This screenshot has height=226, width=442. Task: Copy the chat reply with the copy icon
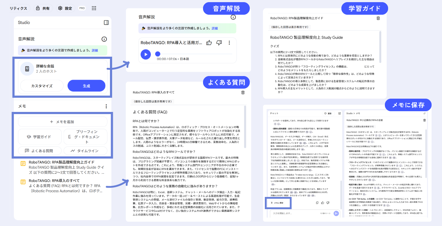(317, 203)
